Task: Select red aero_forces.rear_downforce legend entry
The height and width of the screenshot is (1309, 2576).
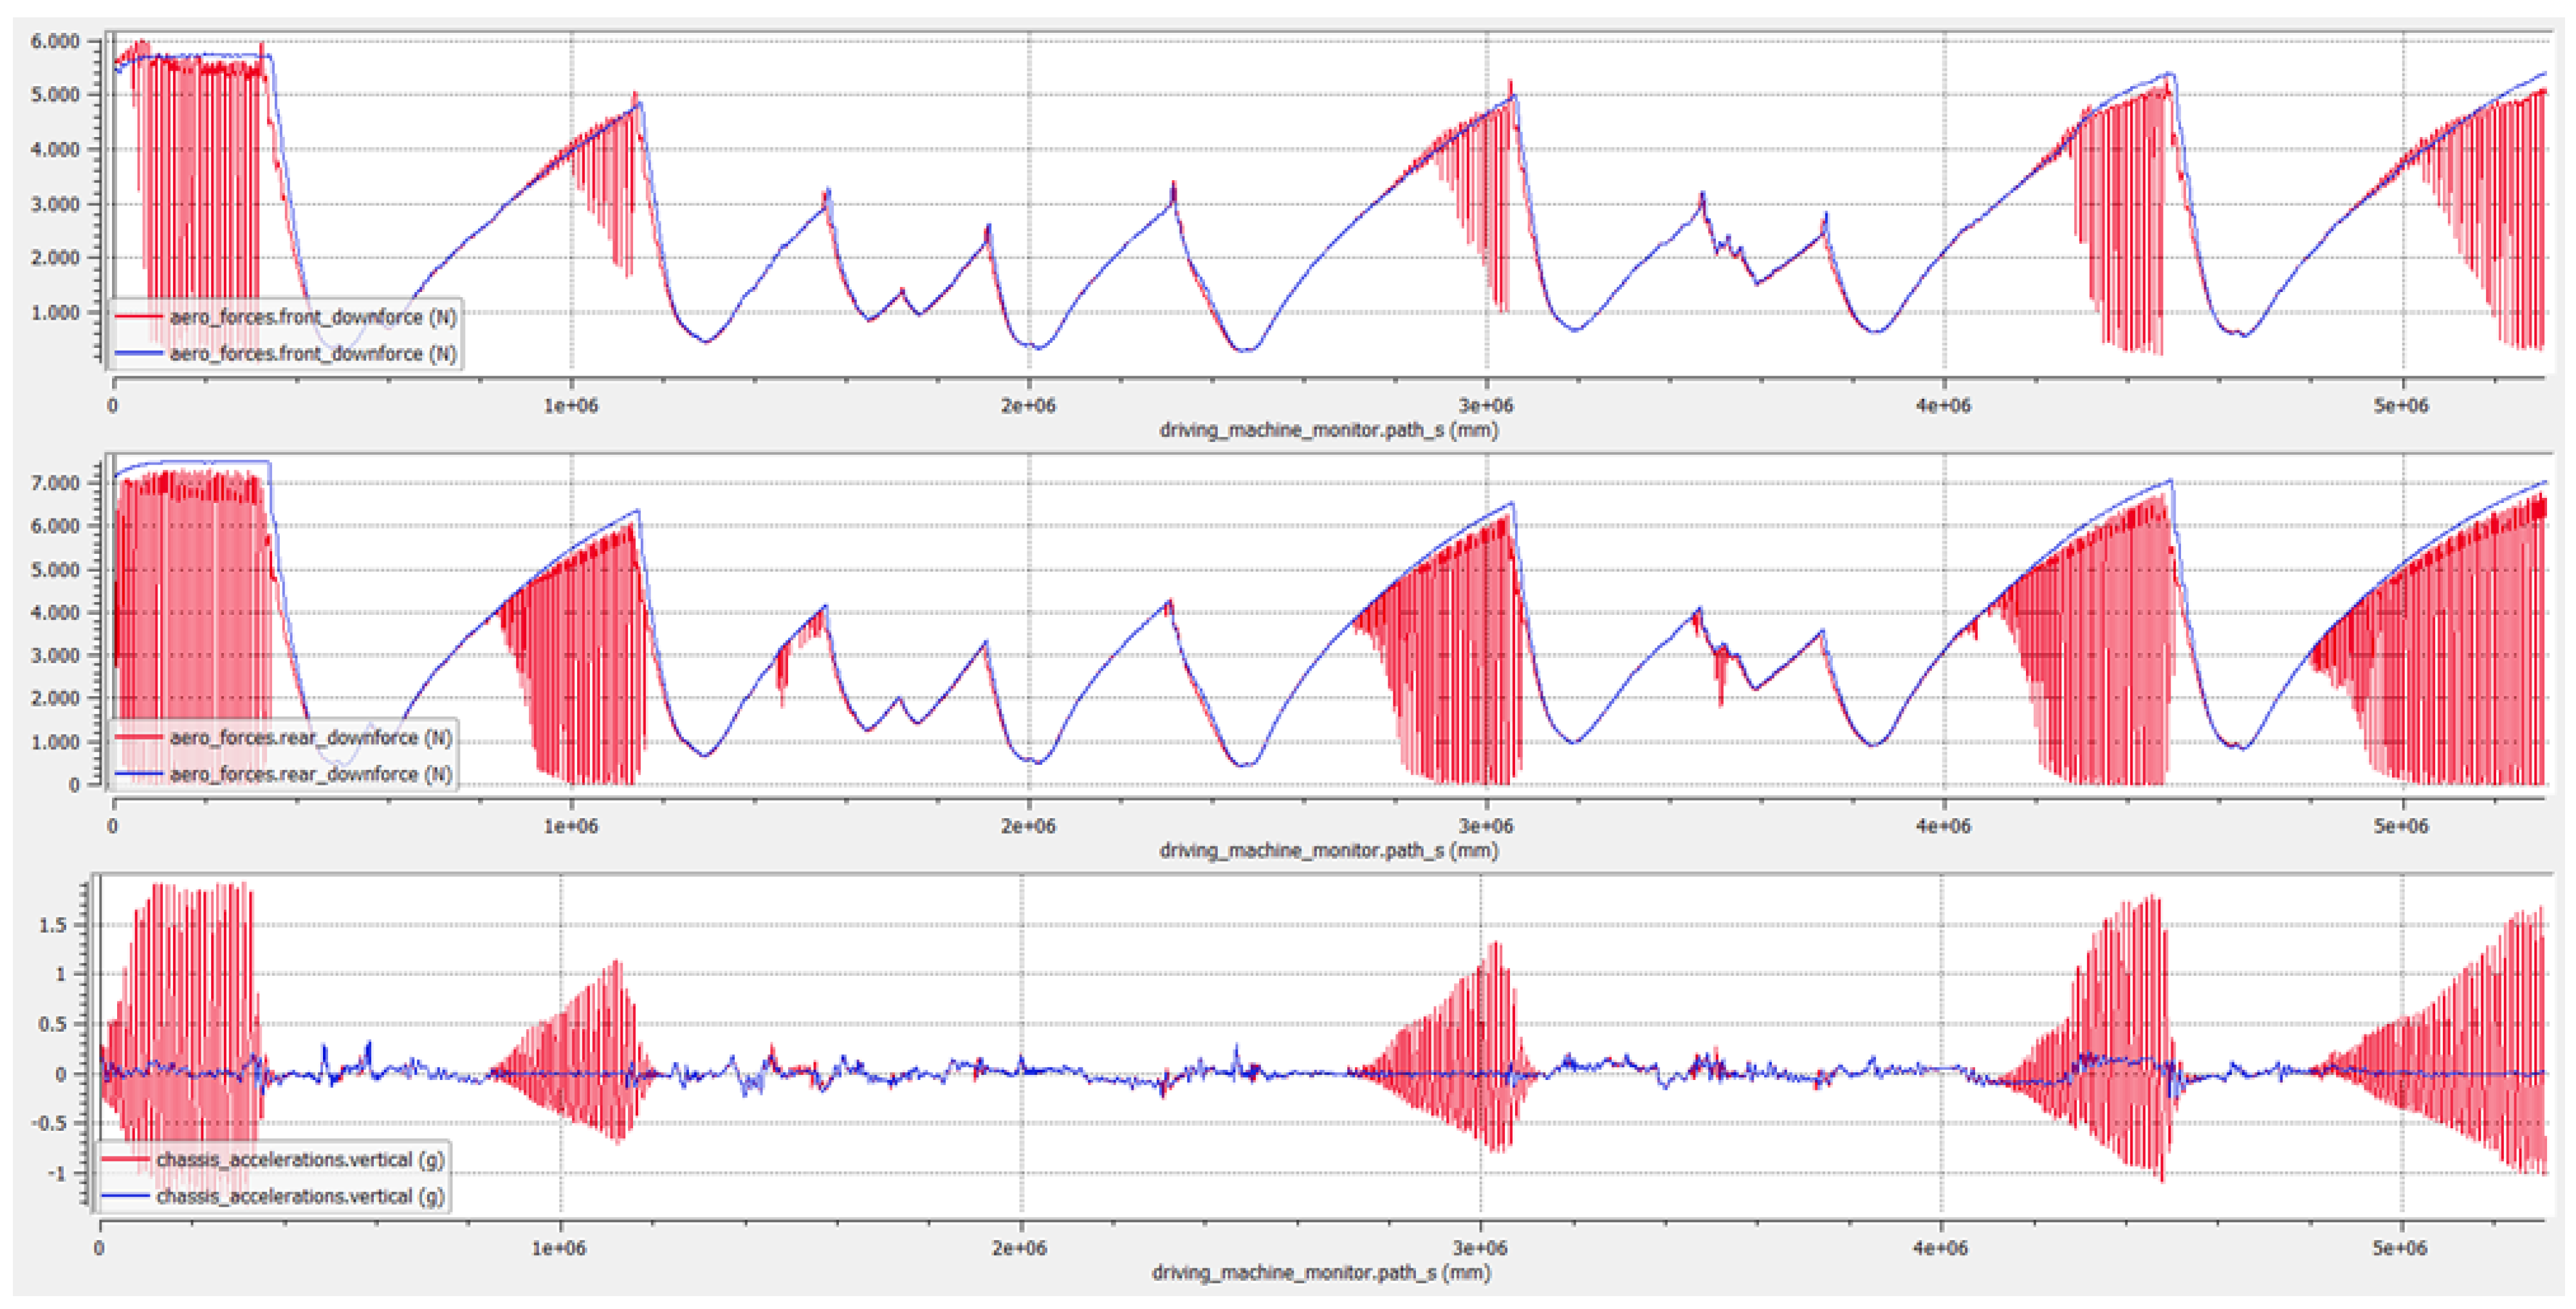Action: click(310, 738)
